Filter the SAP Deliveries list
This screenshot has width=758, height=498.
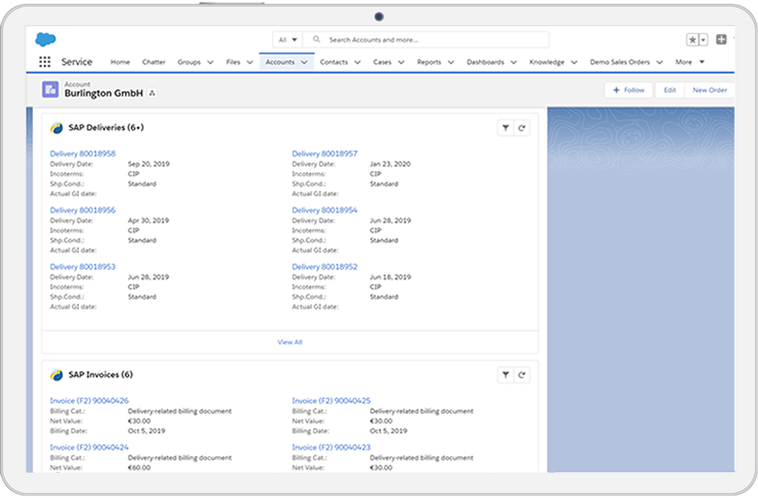[x=505, y=128]
